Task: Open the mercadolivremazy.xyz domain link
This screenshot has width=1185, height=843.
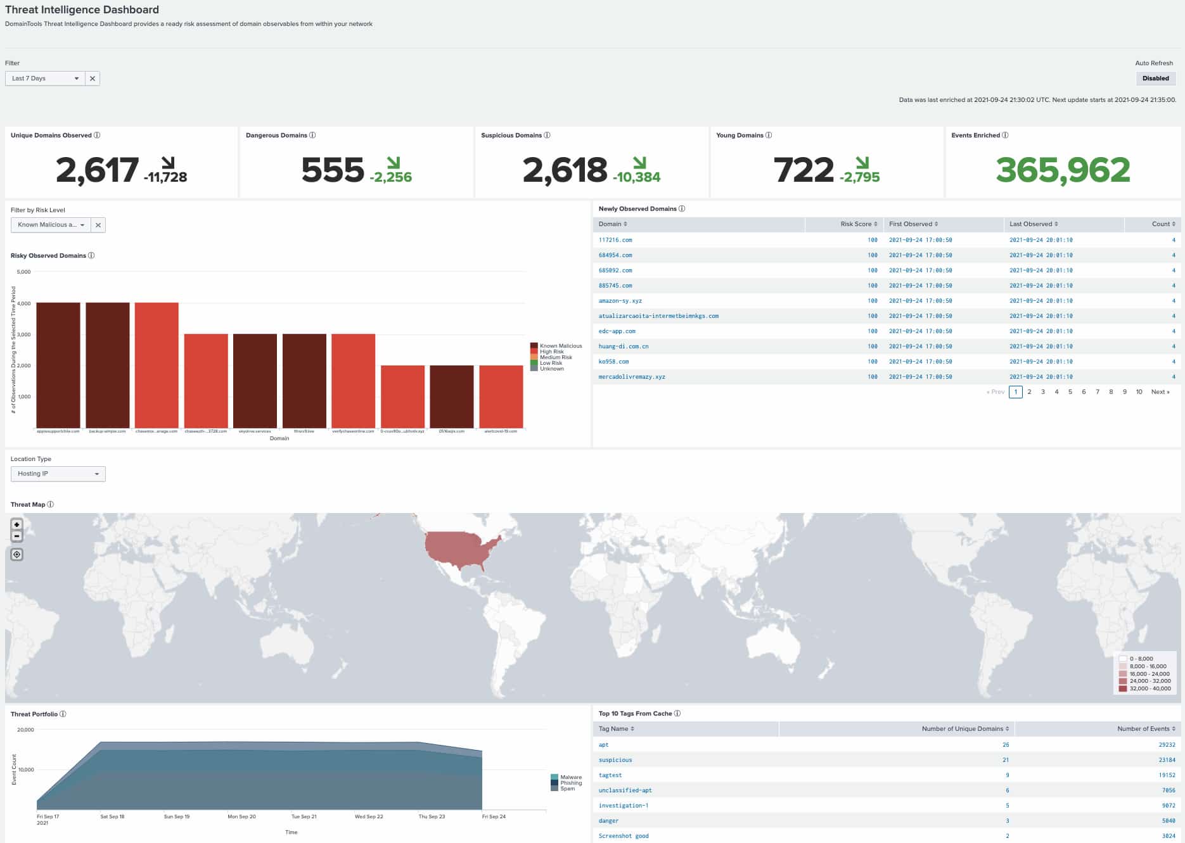Action: [x=632, y=377]
